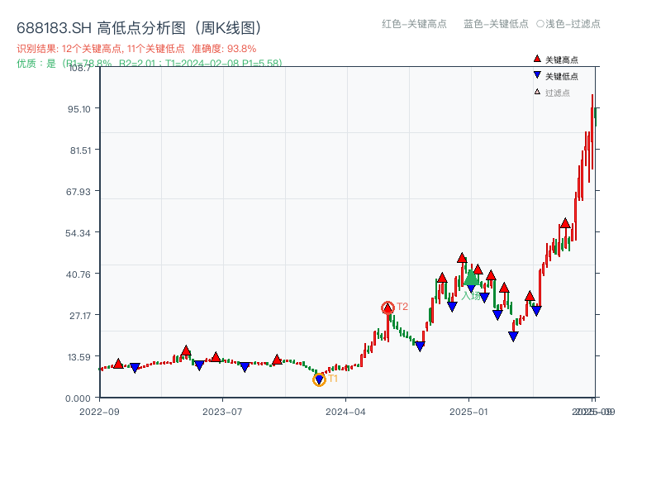The image size is (661, 496).
Task: Select the green 入场 entry triangle
Action: tap(471, 279)
